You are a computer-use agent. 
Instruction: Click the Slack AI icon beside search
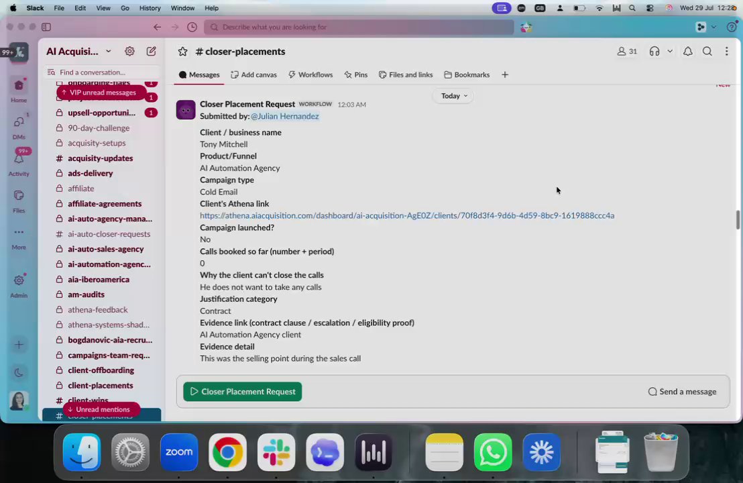pos(526,28)
